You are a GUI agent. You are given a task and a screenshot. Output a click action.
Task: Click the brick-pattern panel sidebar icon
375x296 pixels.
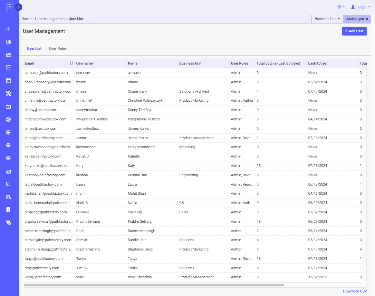coord(8,68)
